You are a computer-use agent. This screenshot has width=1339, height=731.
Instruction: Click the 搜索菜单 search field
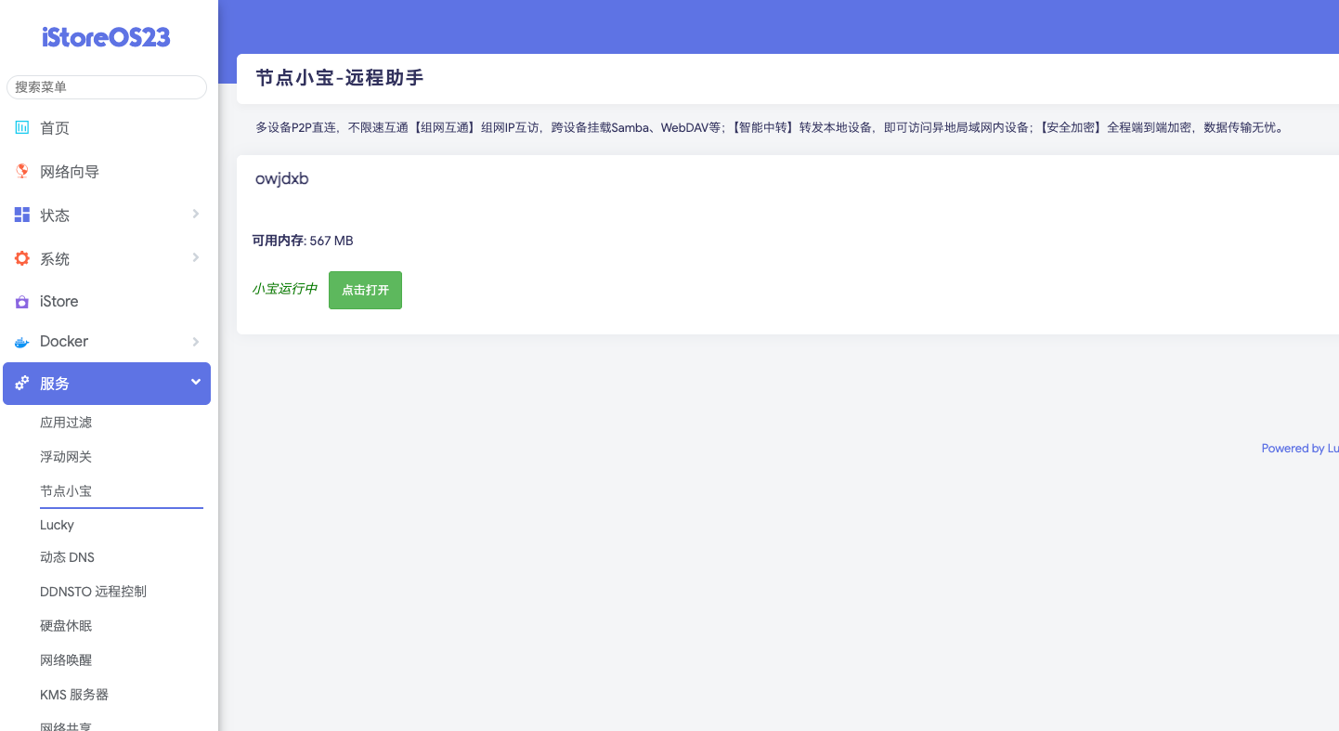(x=106, y=86)
